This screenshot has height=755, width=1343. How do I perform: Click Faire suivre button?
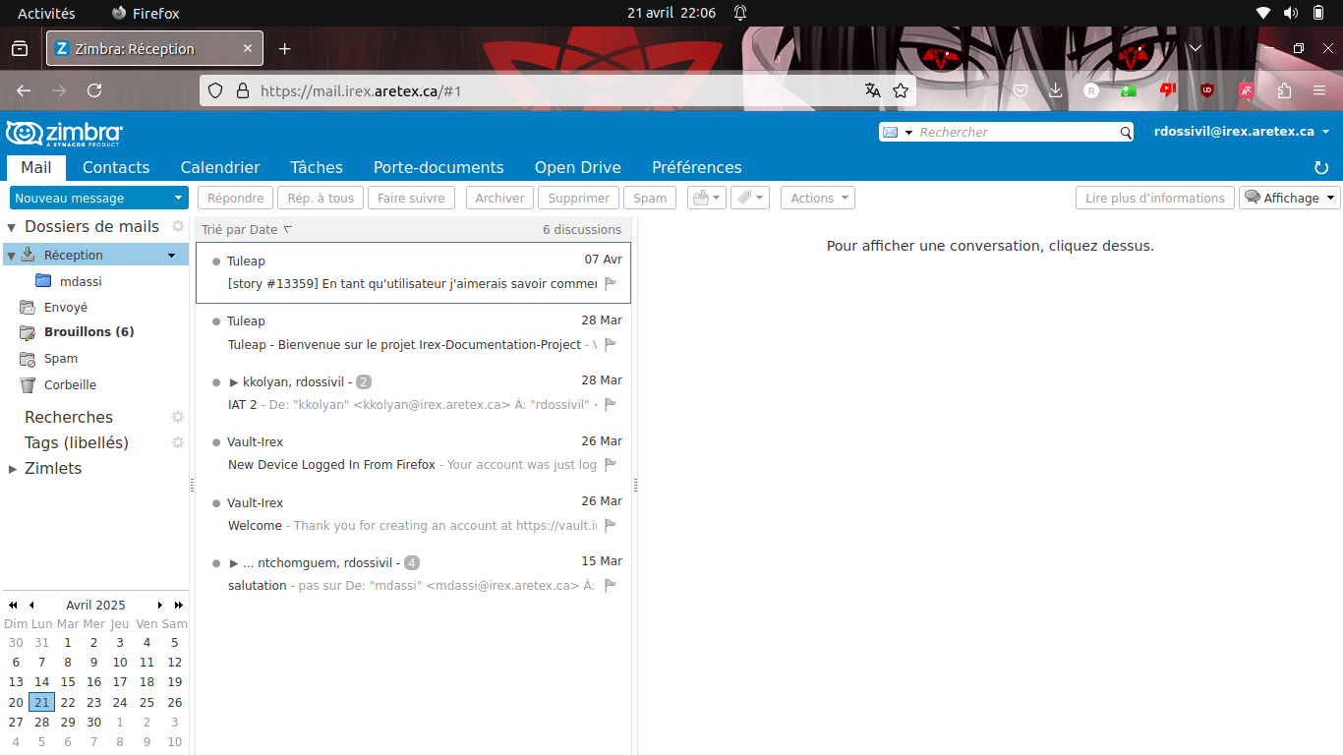click(411, 198)
